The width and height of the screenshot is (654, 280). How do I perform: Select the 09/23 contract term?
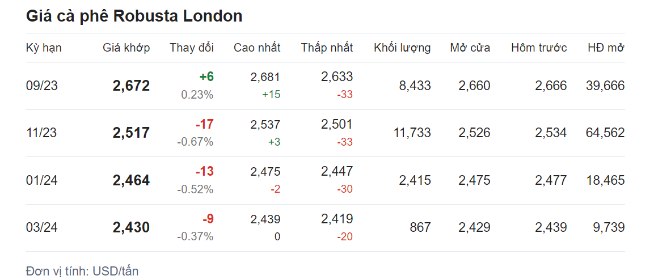point(42,86)
